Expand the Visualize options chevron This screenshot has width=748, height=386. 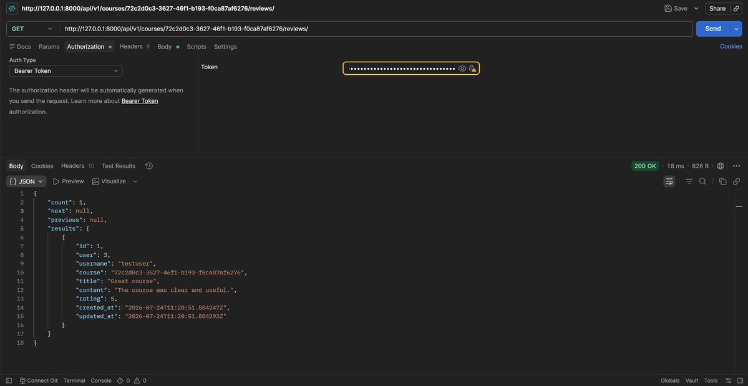(x=135, y=181)
